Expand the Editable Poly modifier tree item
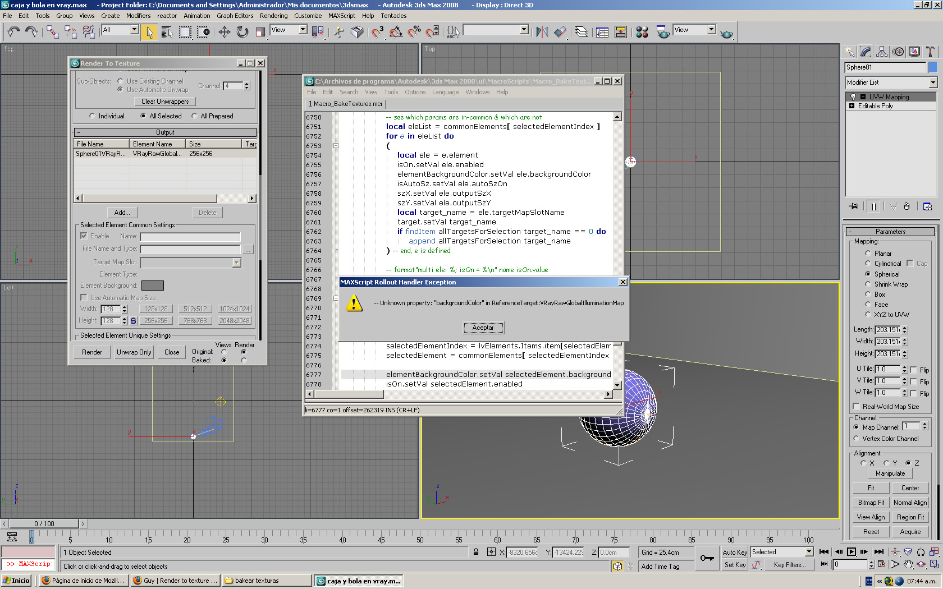Screen dimensions: 943x589 point(852,106)
